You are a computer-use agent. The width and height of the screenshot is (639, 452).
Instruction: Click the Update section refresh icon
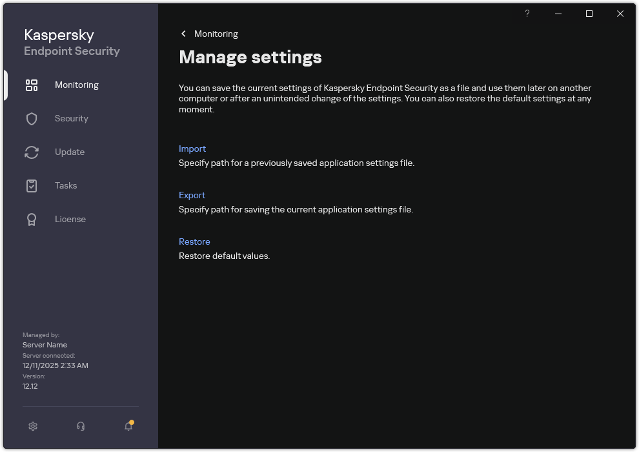coord(32,152)
